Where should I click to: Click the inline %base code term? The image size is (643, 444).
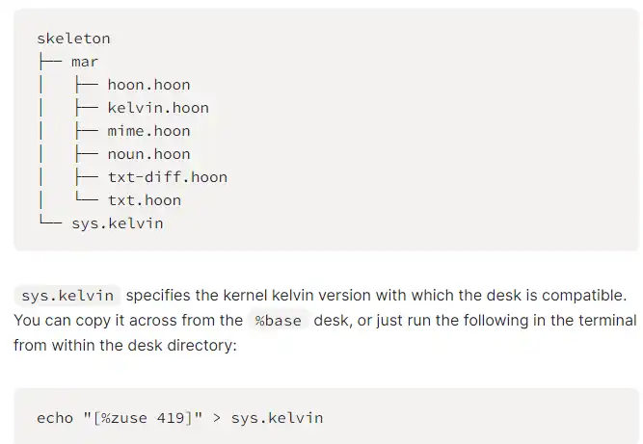(278, 321)
